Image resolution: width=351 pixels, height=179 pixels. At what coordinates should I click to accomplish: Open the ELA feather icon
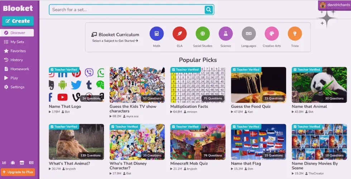coord(179,34)
